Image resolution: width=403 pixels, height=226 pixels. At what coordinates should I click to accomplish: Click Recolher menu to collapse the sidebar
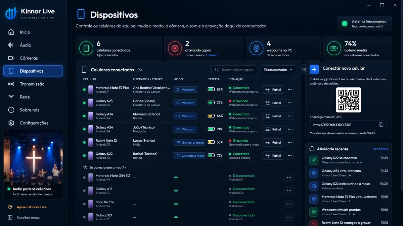[x=24, y=218]
